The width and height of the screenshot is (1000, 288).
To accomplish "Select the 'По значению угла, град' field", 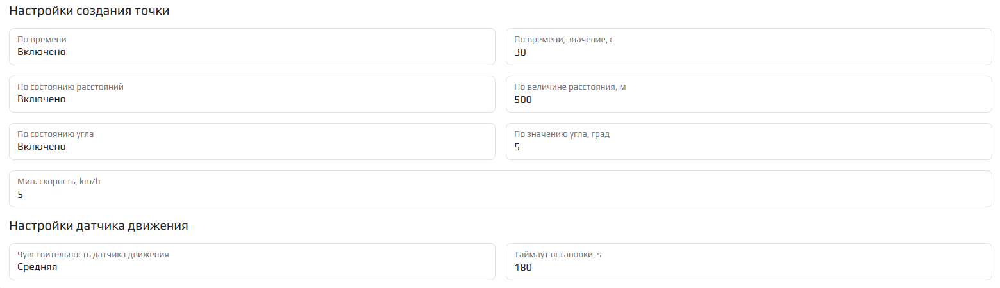I will [x=749, y=141].
